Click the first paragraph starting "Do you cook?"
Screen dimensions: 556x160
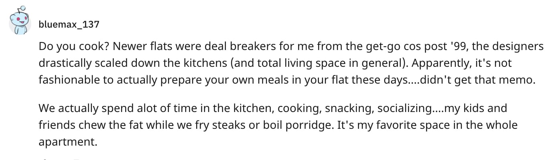291,63
